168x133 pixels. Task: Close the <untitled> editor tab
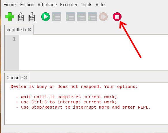(29, 30)
